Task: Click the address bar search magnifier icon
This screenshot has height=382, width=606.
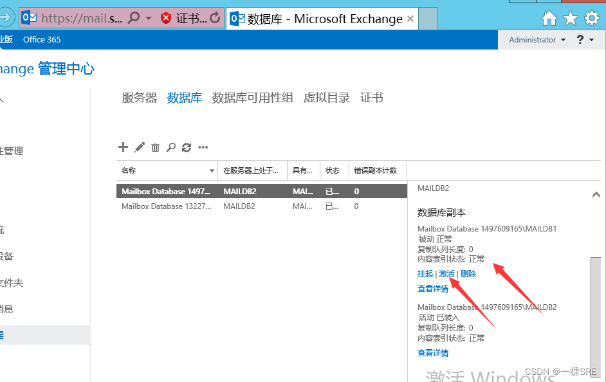Action: [134, 18]
